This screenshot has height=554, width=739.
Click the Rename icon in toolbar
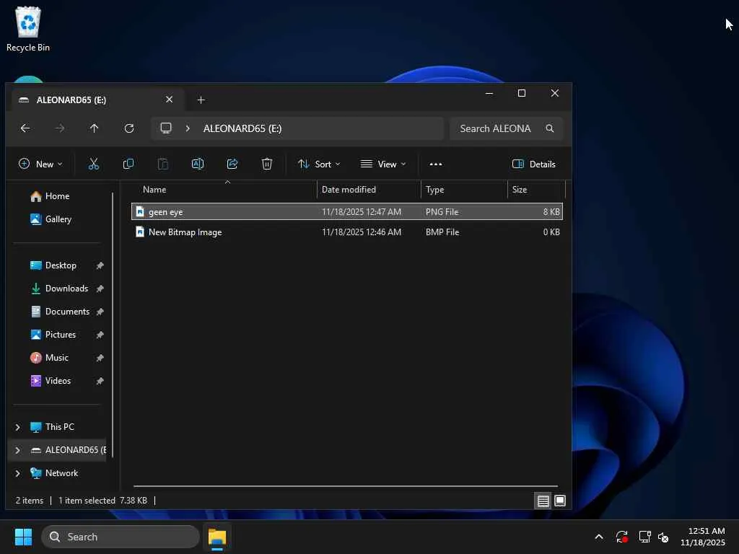198,164
